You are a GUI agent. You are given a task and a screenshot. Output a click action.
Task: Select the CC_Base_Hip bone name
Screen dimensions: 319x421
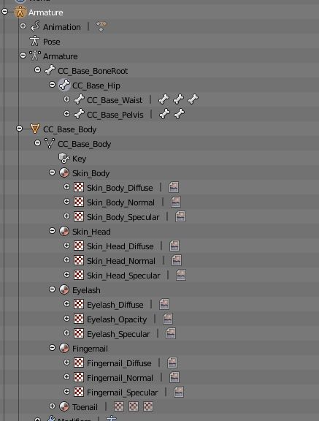pos(96,86)
